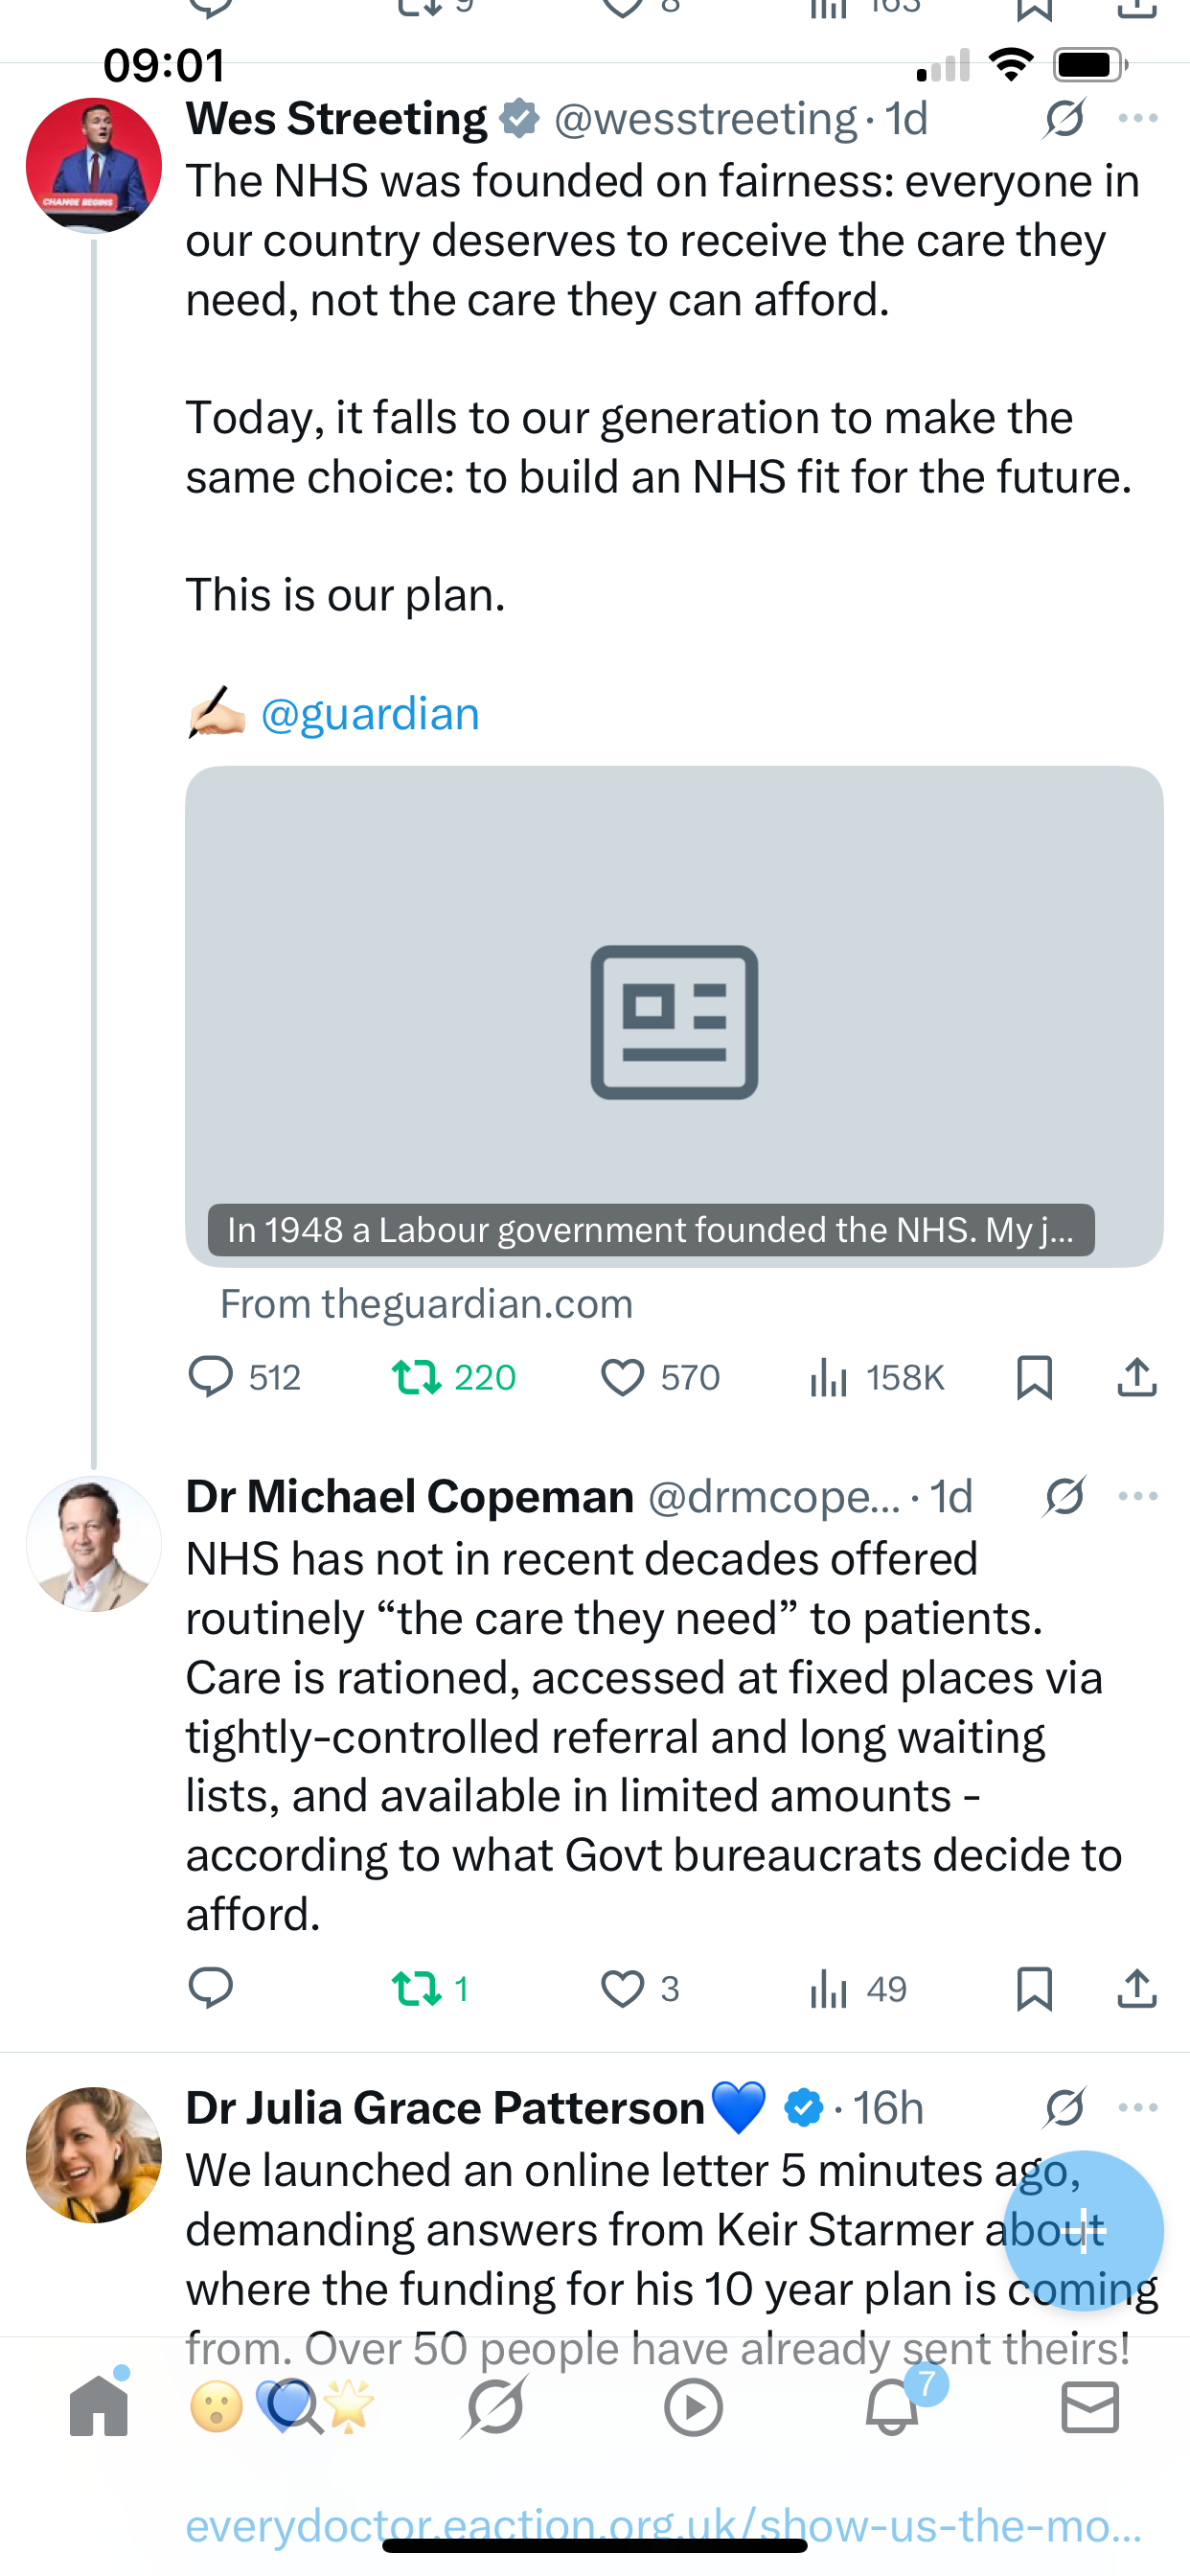
Task: Open the Notifications tab with 7 badge
Action: [x=893, y=2406]
